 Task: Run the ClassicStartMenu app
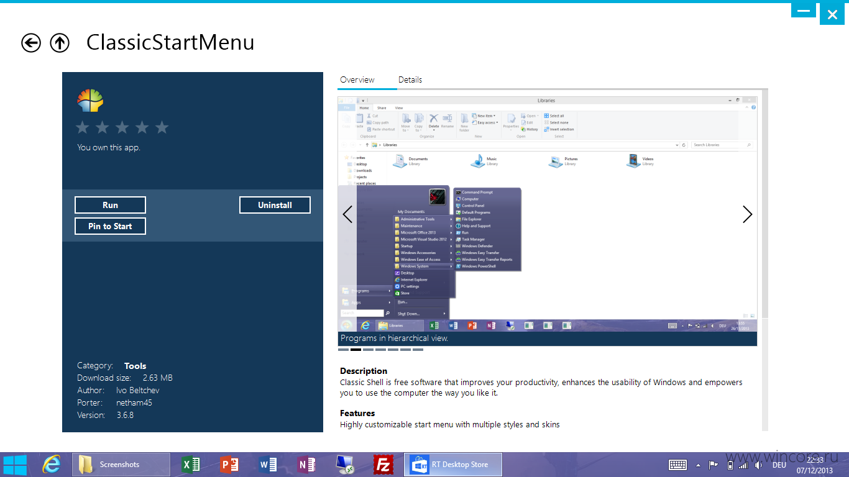point(110,205)
